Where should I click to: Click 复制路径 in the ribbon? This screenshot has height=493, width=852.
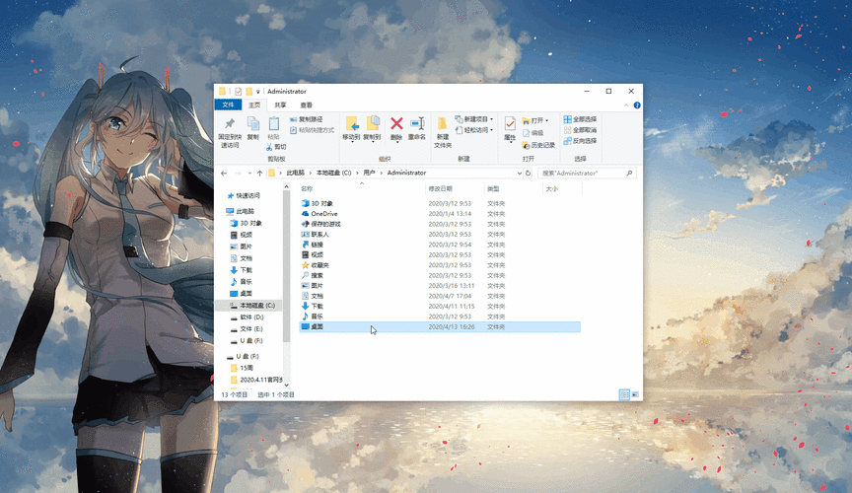click(307, 119)
